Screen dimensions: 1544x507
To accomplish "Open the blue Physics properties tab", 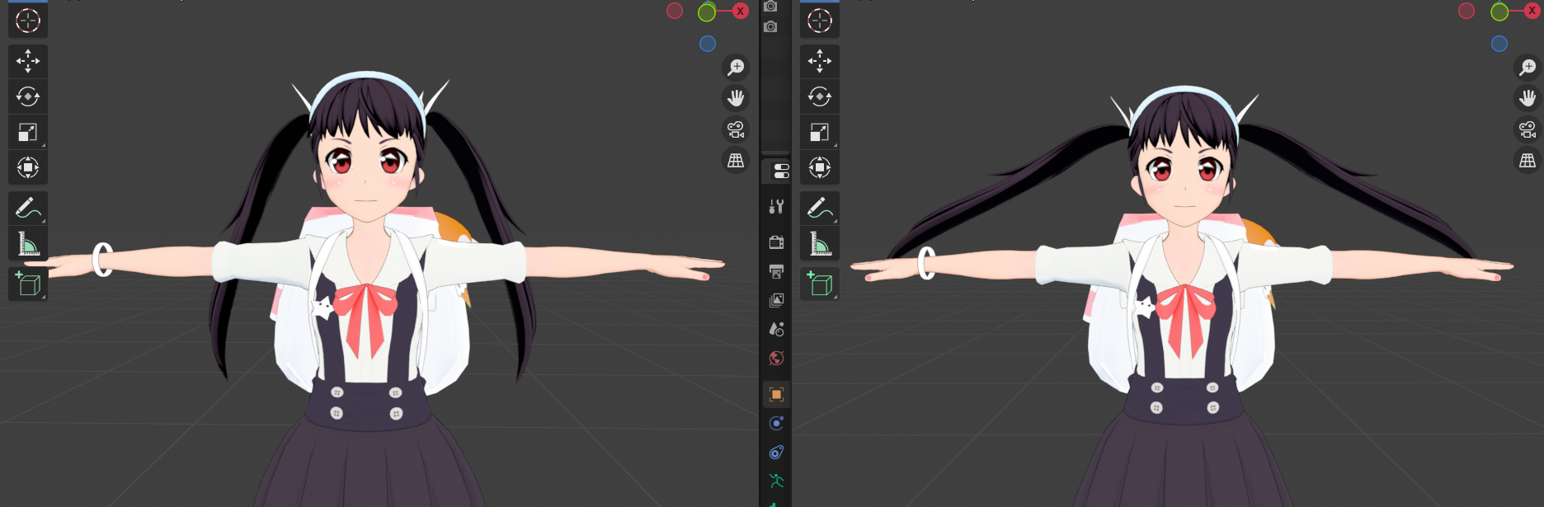I will point(776,423).
